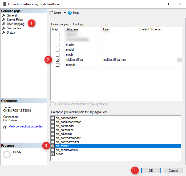The image size is (186, 176).
Task: Click the connection properties icon
Action: (5, 127)
